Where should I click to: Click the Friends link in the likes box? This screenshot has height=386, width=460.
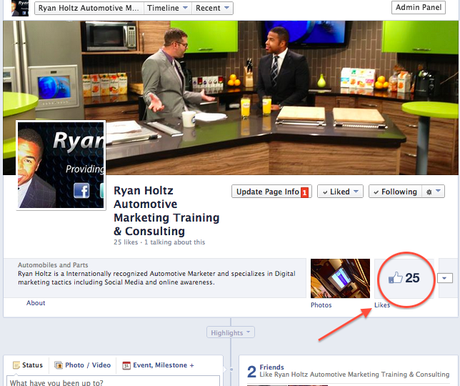pos(271,367)
